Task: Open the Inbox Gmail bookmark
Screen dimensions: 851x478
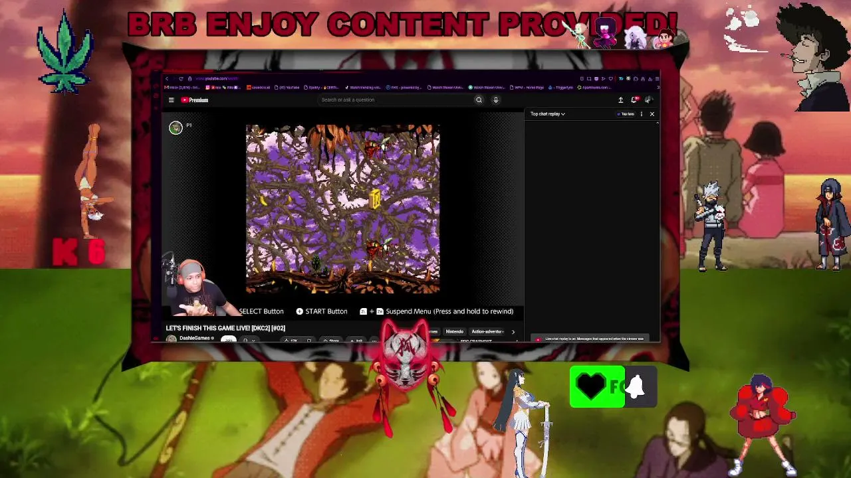Action: (x=183, y=87)
